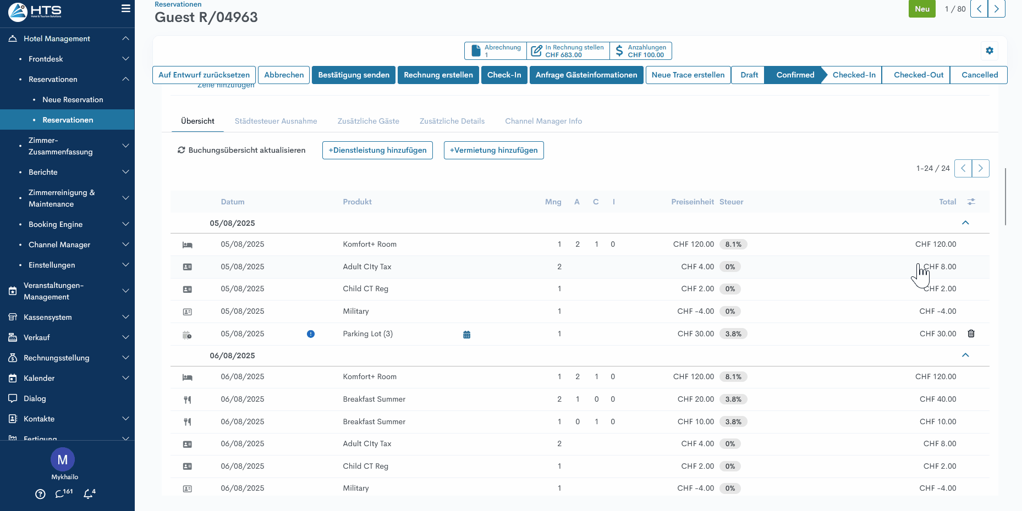Go to next reservation record arrow

click(996, 9)
